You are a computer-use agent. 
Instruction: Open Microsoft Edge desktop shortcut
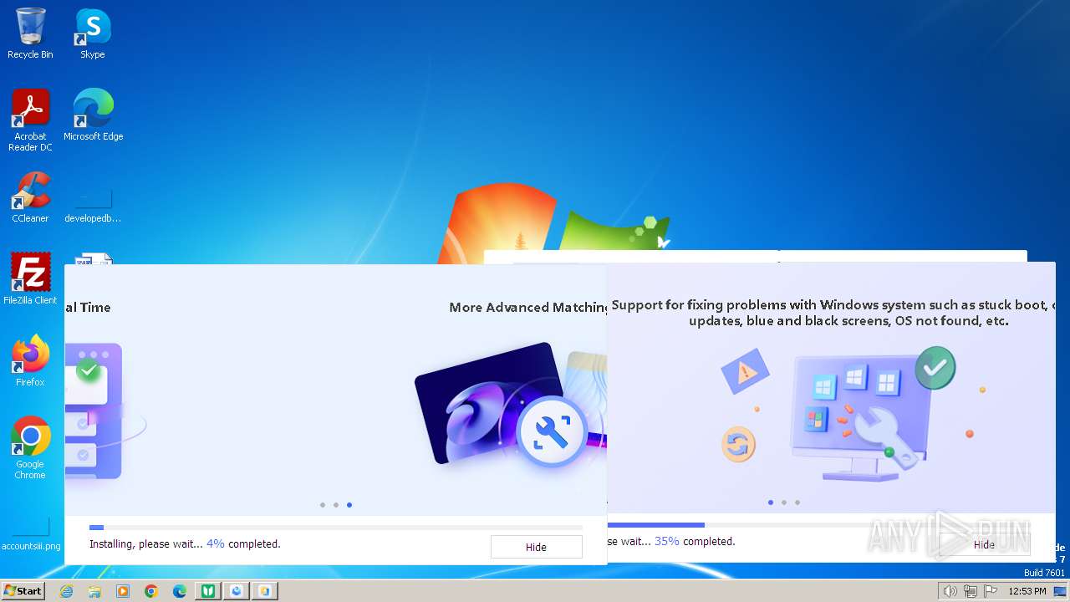(93, 115)
